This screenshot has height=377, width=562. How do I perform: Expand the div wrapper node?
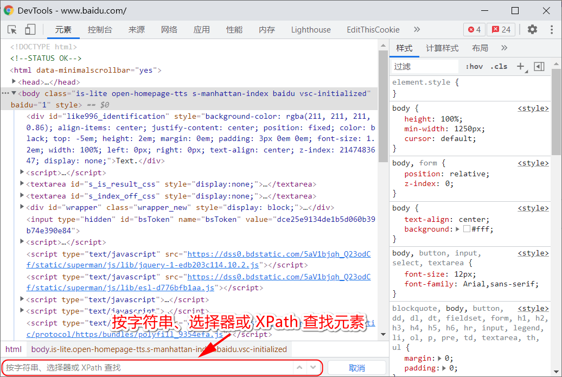tap(22, 207)
